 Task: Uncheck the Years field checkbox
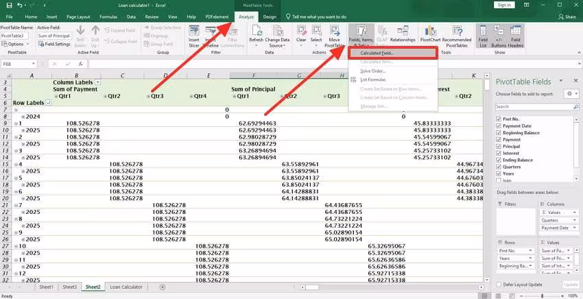point(498,174)
